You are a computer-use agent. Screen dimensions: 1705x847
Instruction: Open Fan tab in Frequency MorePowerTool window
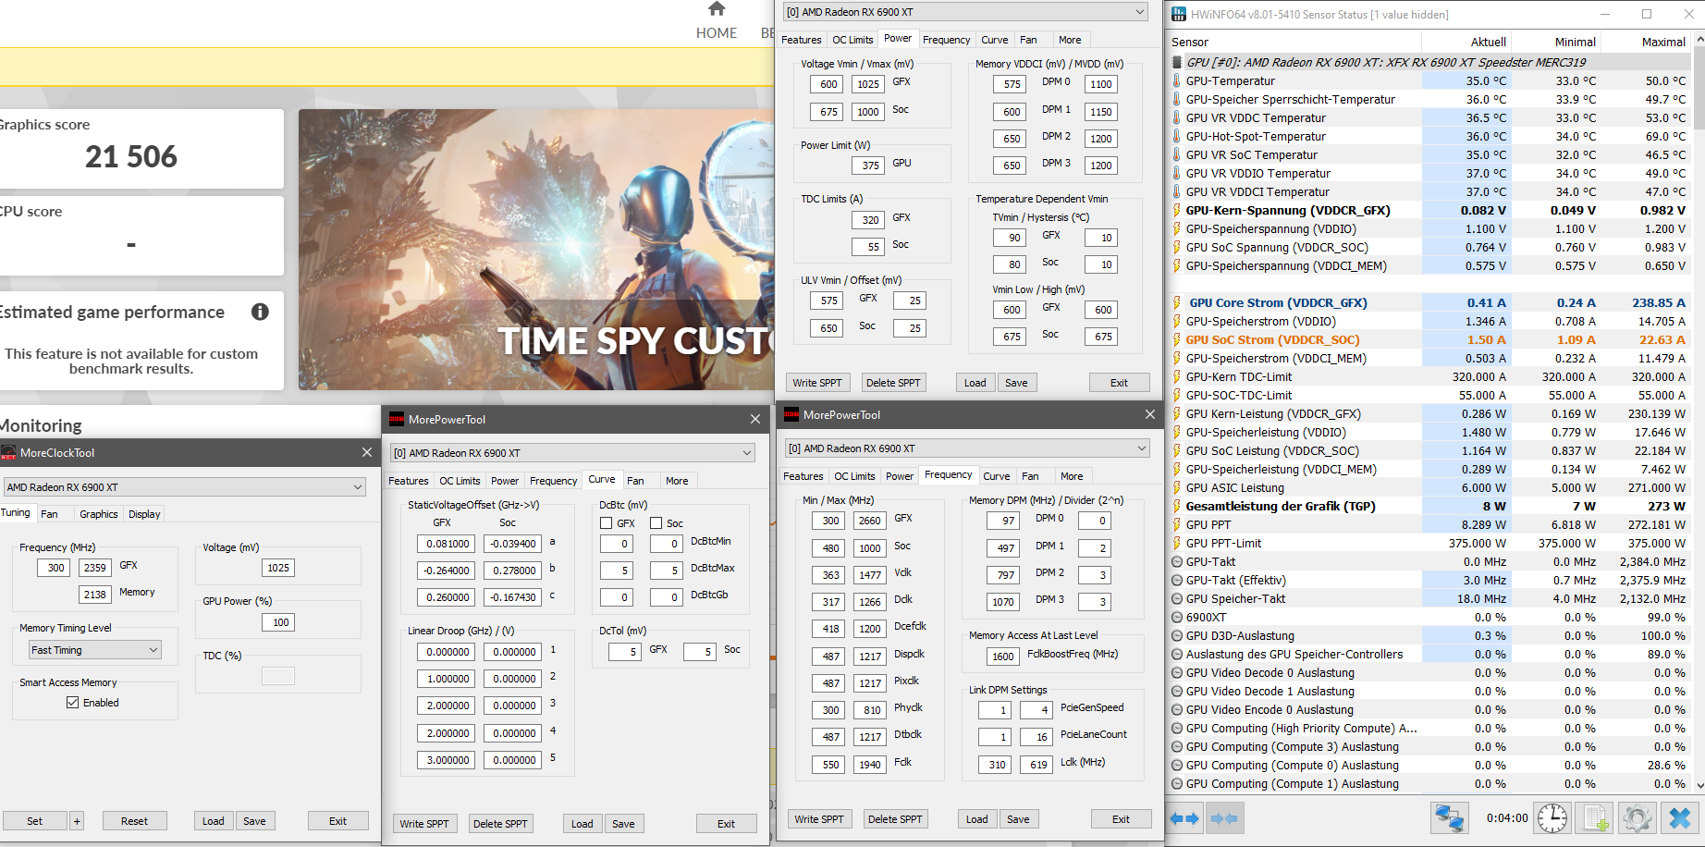click(x=1030, y=476)
